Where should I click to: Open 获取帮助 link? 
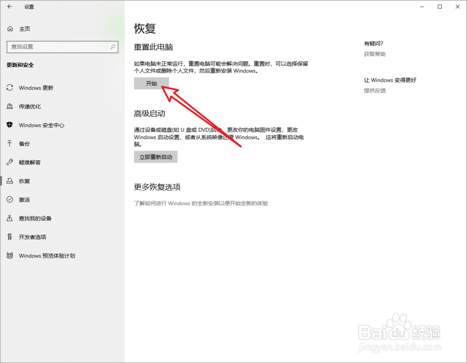click(375, 54)
